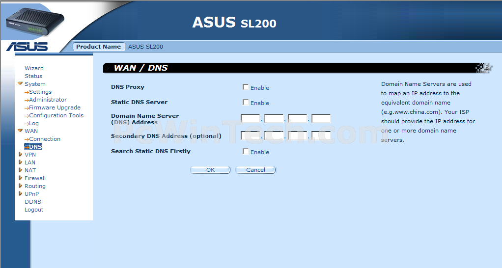Open the LAN section link
Screen dimensions: 502x268
pos(30,162)
